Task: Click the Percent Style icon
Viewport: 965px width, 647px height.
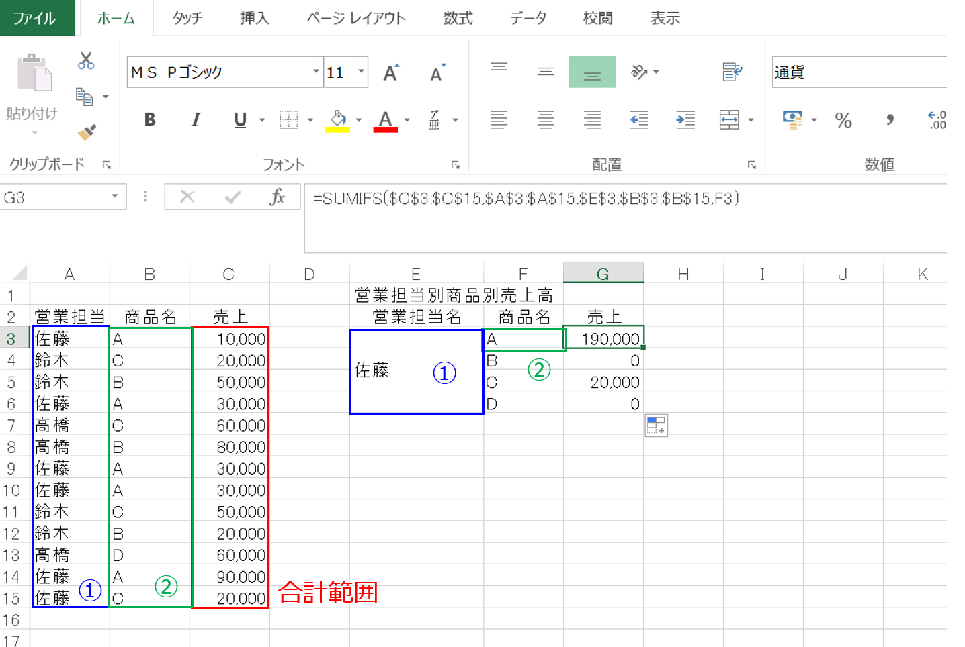Action: click(843, 121)
